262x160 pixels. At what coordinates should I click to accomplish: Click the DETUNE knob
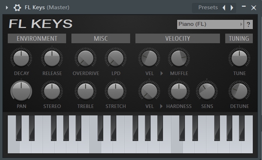[239, 91]
